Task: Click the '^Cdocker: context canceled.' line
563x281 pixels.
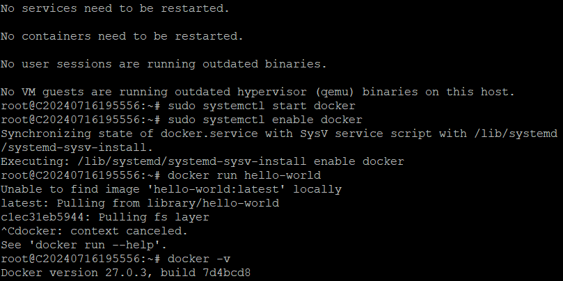Action: pyautogui.click(x=94, y=231)
